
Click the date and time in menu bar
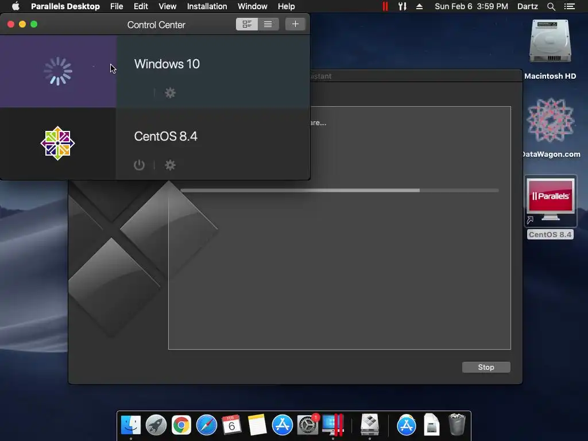[x=471, y=6]
